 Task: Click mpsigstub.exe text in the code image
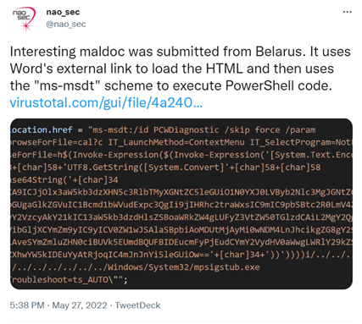coord(226,267)
